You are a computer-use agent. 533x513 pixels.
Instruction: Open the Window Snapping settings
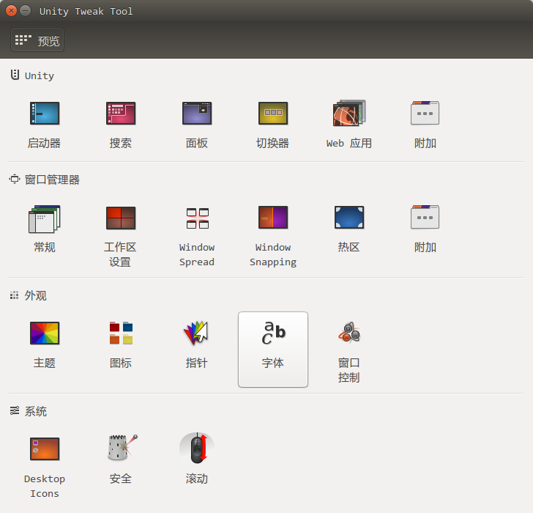(x=273, y=235)
